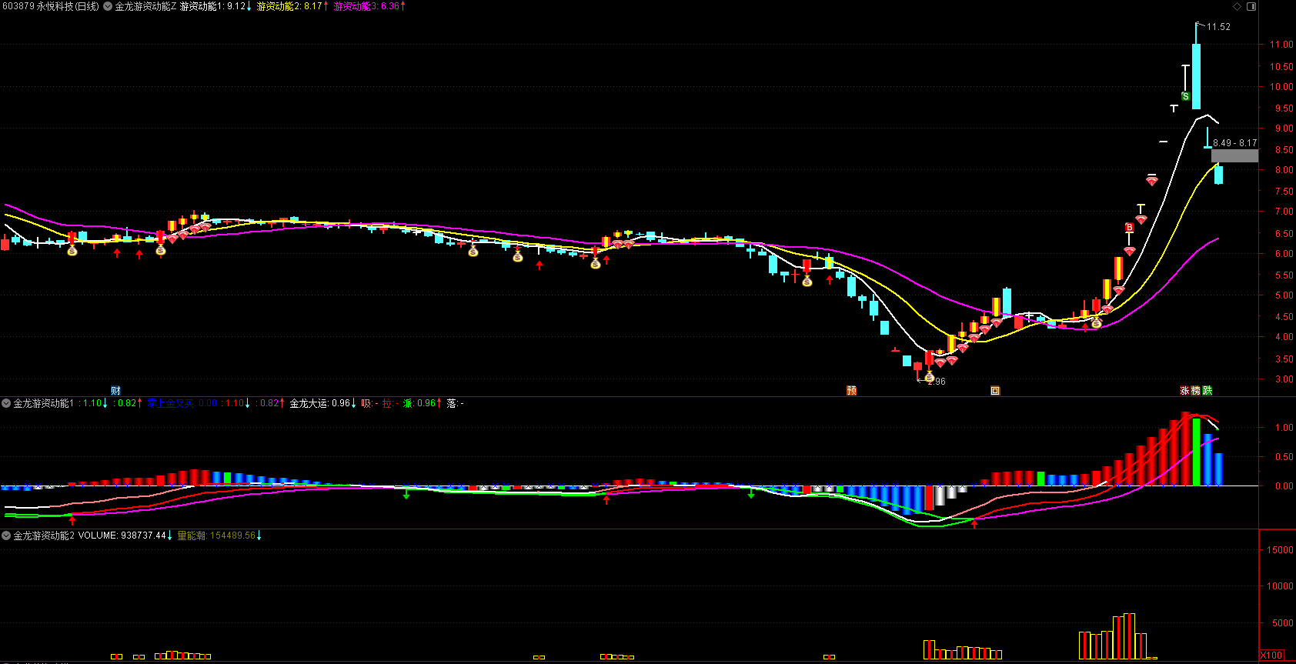Click the 2.96 low price annotation
The image size is (1296, 664).
(x=937, y=382)
